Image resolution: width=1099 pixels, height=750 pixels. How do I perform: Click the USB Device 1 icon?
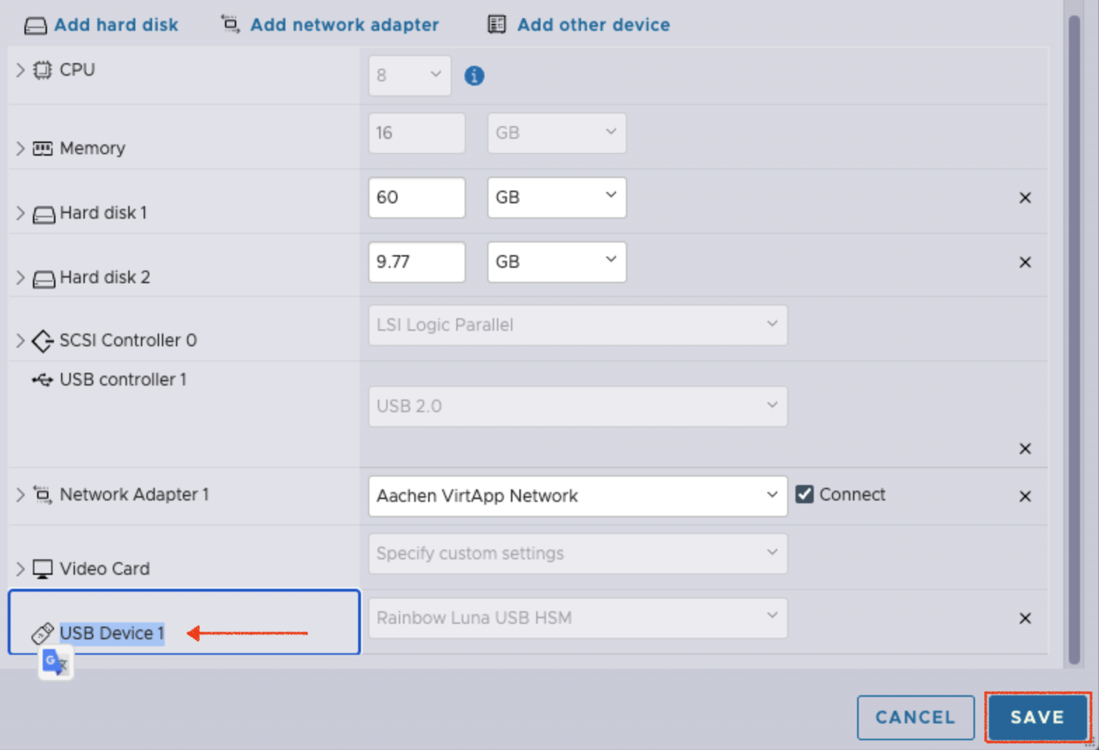tap(43, 633)
